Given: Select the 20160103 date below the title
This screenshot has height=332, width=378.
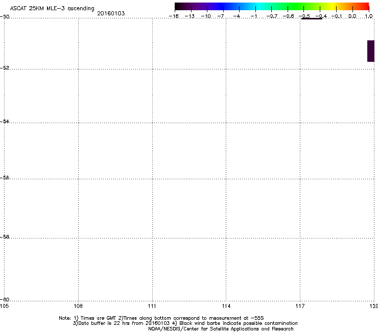Looking at the screenshot, I should click(111, 13).
